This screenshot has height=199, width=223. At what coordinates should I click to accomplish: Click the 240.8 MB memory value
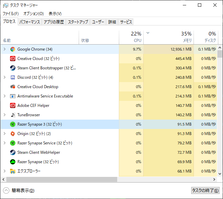pos(183,77)
